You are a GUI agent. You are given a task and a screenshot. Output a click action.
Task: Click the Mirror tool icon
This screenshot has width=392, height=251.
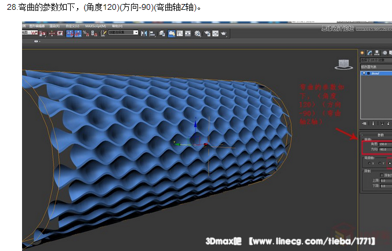(144, 33)
